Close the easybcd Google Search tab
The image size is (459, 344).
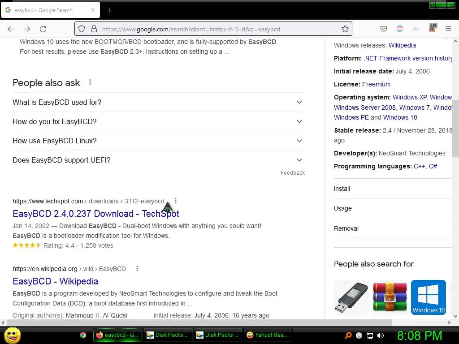(x=93, y=10)
